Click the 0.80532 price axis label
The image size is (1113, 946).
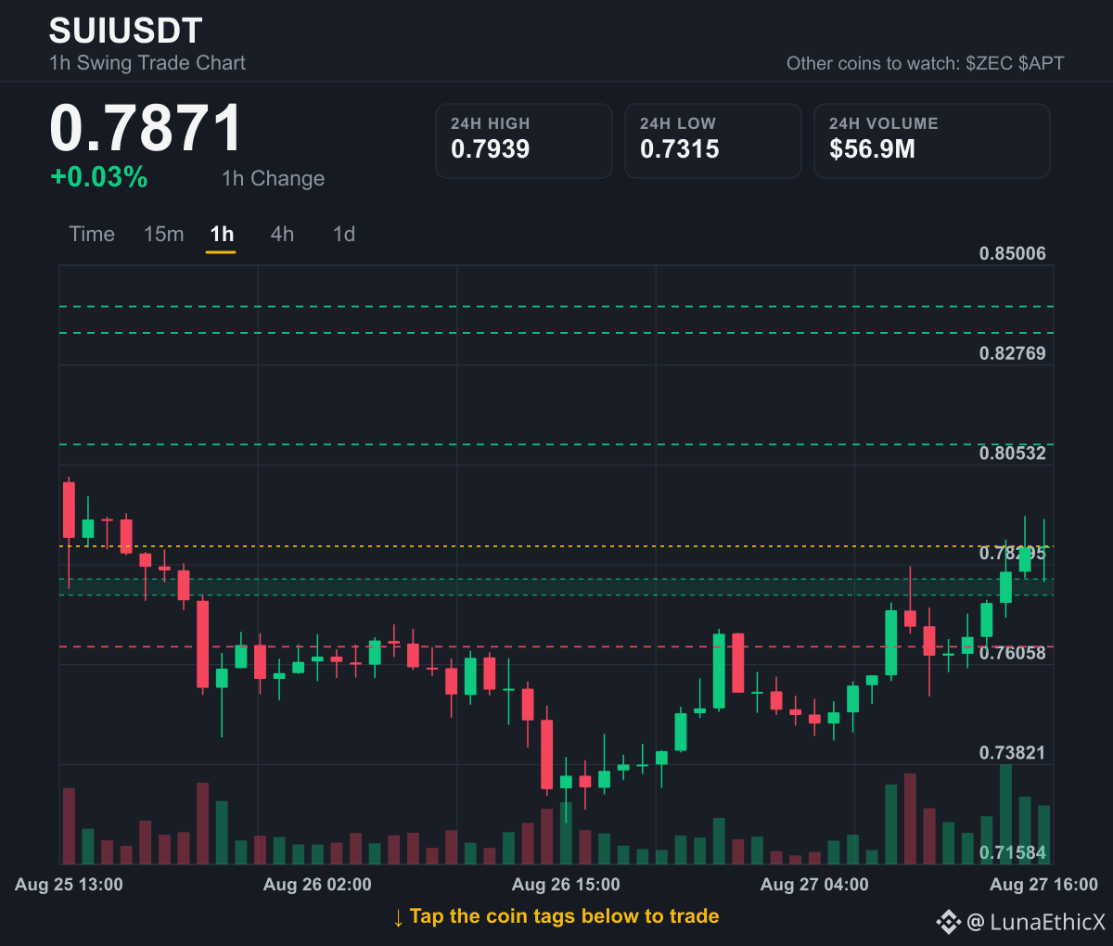pyautogui.click(x=1012, y=453)
